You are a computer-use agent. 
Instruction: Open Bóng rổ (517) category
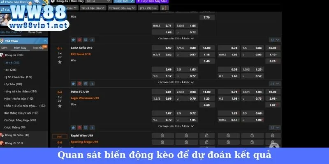click(x=14, y=143)
